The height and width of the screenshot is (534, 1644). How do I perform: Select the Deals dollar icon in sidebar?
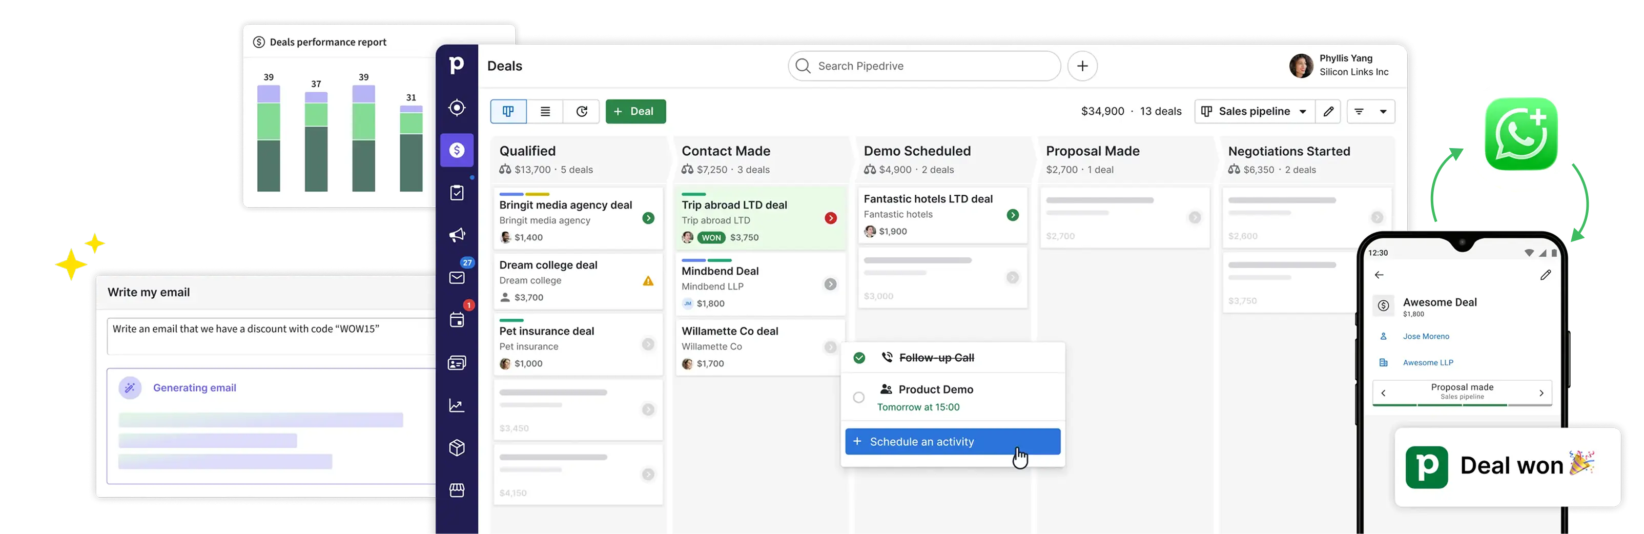point(456,150)
